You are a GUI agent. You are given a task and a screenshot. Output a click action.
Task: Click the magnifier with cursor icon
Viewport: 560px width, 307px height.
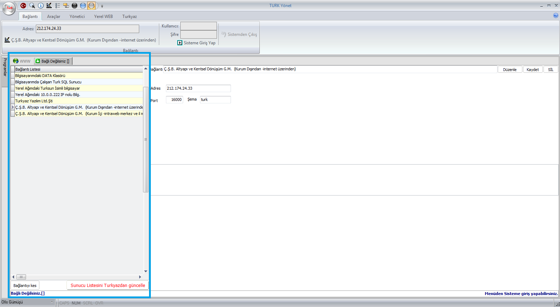pyautogui.click(x=32, y=6)
